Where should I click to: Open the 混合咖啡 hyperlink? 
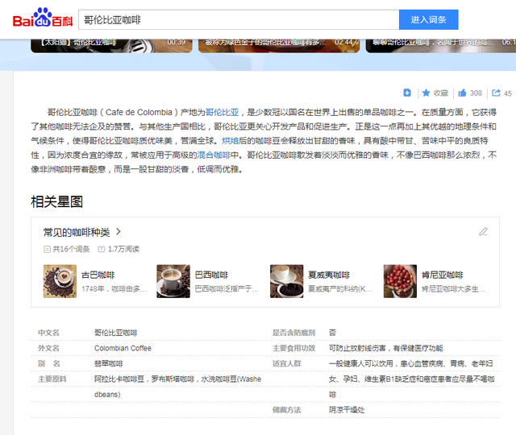pos(214,155)
